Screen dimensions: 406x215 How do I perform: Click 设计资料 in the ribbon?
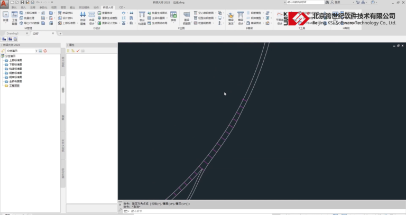[66, 18]
